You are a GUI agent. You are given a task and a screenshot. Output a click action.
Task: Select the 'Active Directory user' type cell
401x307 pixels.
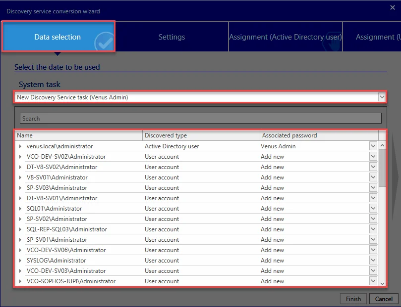point(172,146)
